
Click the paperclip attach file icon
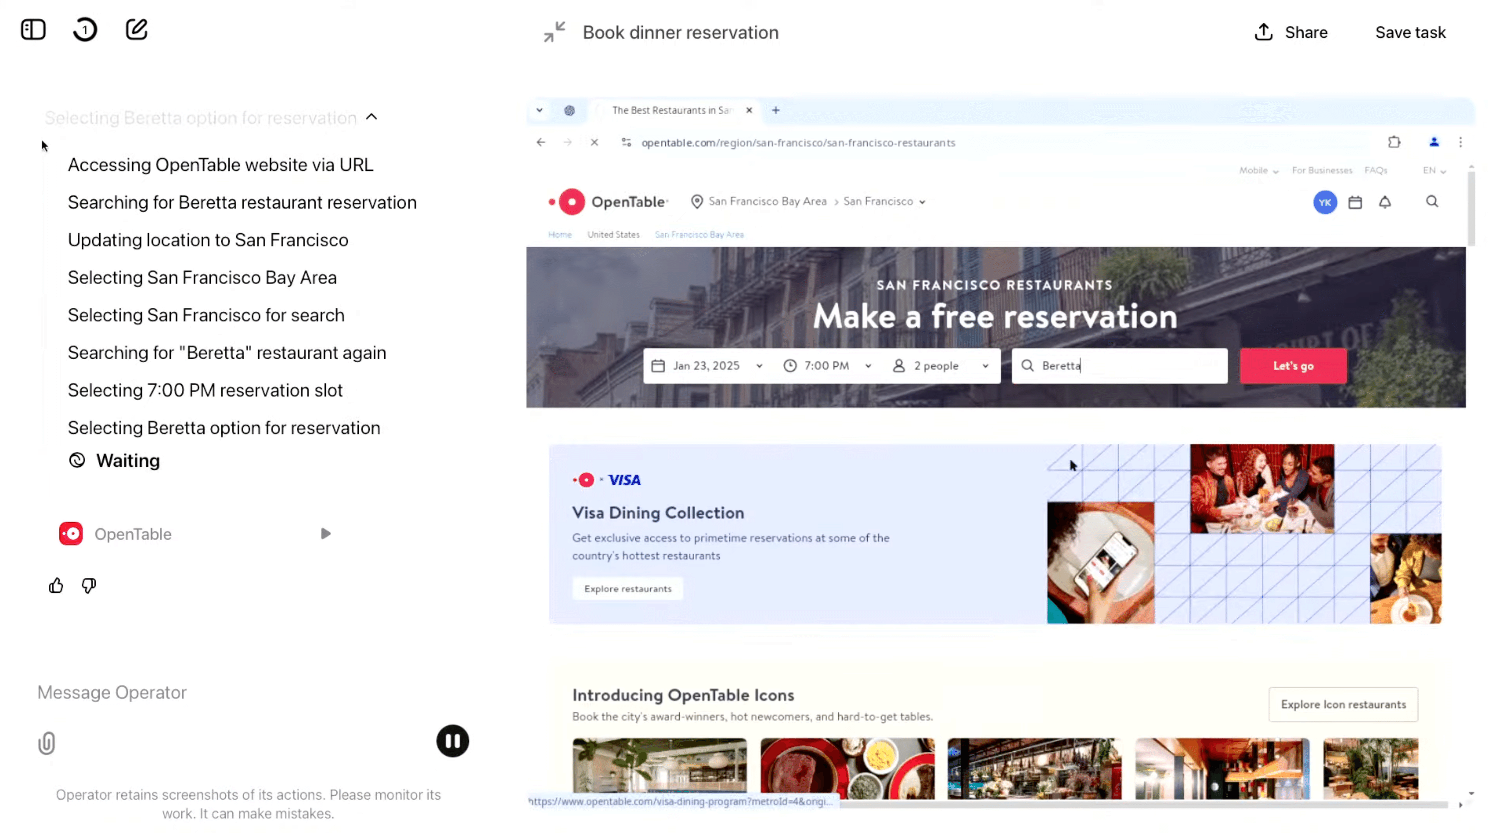point(47,743)
